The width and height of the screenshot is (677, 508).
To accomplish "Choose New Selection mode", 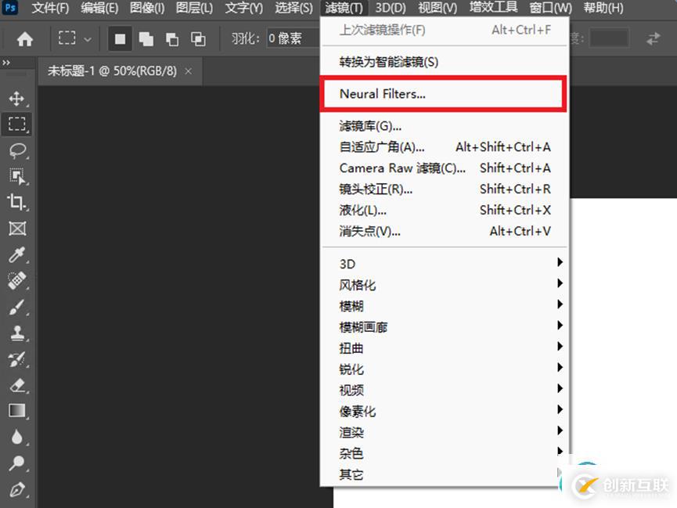I will point(120,39).
